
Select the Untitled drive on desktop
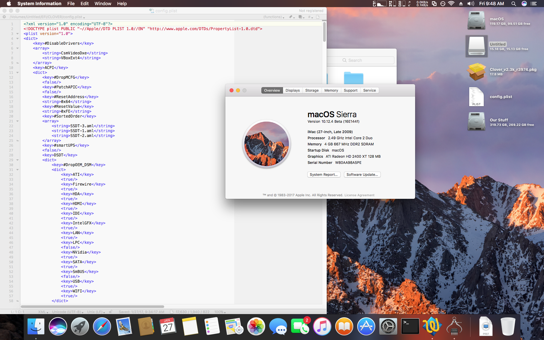point(477,46)
